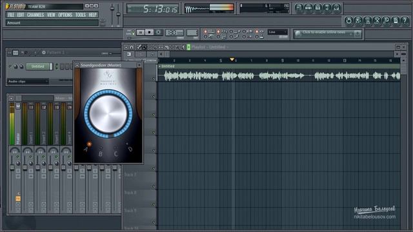Click the Master mixer volume fader
This screenshot has height=232, width=413.
(12, 168)
